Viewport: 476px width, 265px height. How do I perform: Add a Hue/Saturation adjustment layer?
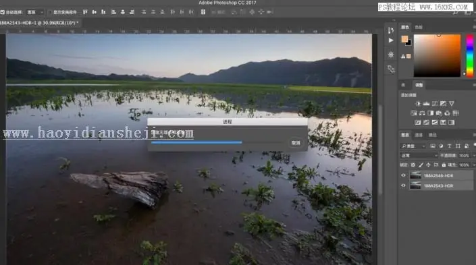pos(413,113)
